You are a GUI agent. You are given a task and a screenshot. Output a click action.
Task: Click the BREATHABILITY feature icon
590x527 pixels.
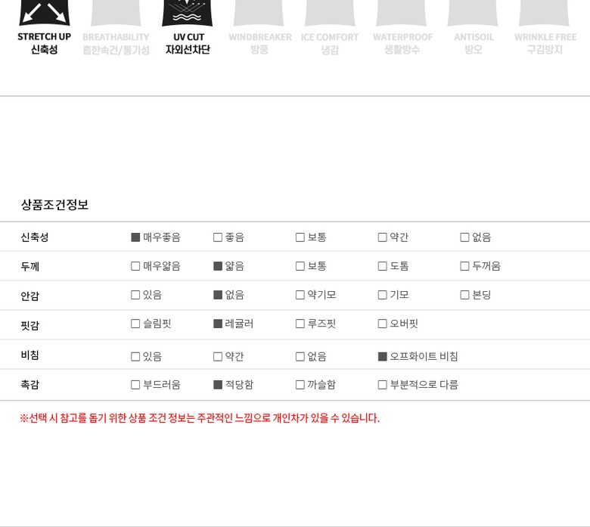[x=116, y=13]
